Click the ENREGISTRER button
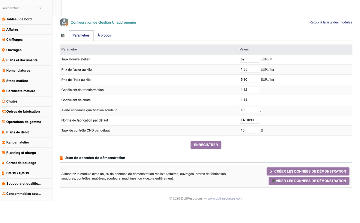 click(206, 145)
